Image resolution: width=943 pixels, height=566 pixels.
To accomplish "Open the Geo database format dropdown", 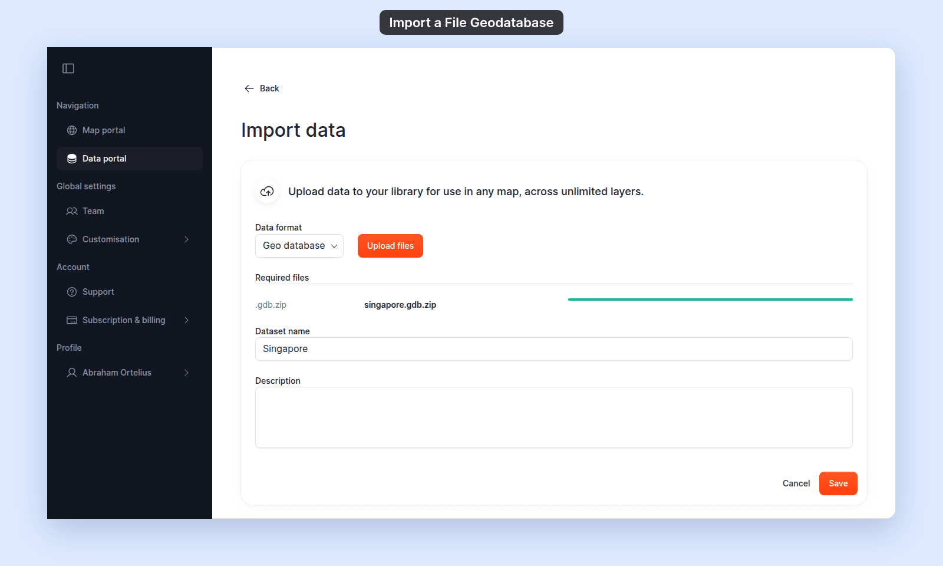I will click(299, 246).
